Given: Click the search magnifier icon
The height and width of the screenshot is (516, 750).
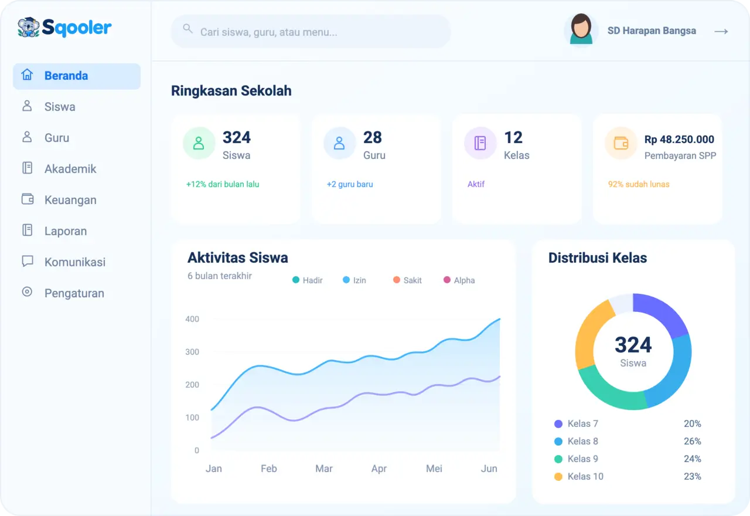Looking at the screenshot, I should 188,29.
